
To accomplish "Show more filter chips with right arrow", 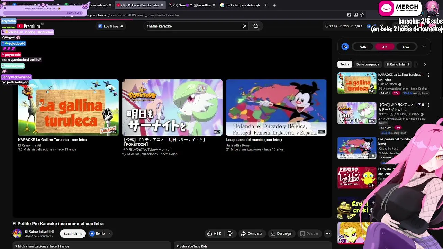I will [x=425, y=65].
